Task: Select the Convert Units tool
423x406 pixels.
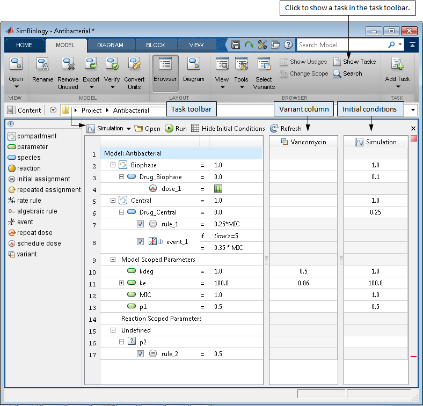Action: 134,64
